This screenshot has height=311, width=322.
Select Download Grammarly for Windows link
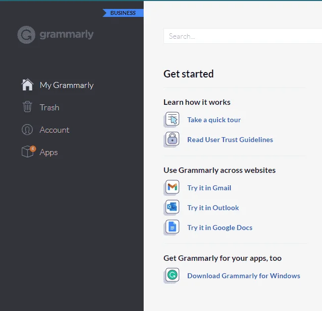coord(244,276)
